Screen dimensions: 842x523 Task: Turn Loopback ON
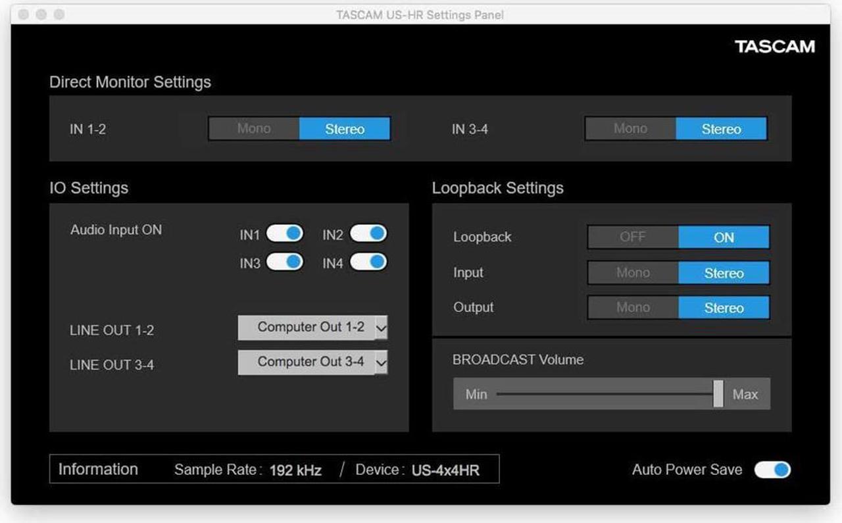[724, 237]
